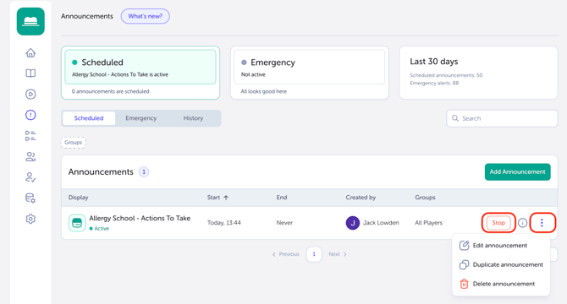This screenshot has height=304, width=567.
Task: Open the play media sidebar icon
Action: click(30, 94)
